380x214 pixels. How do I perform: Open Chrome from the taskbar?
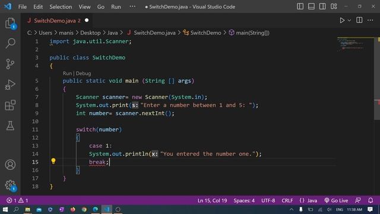[x=84, y=209]
